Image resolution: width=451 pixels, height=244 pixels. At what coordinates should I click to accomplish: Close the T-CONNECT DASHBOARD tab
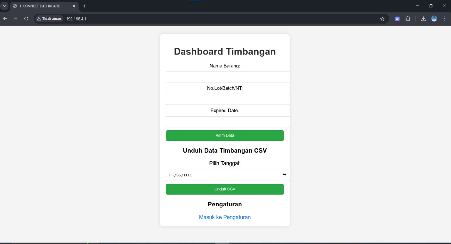[x=74, y=6]
